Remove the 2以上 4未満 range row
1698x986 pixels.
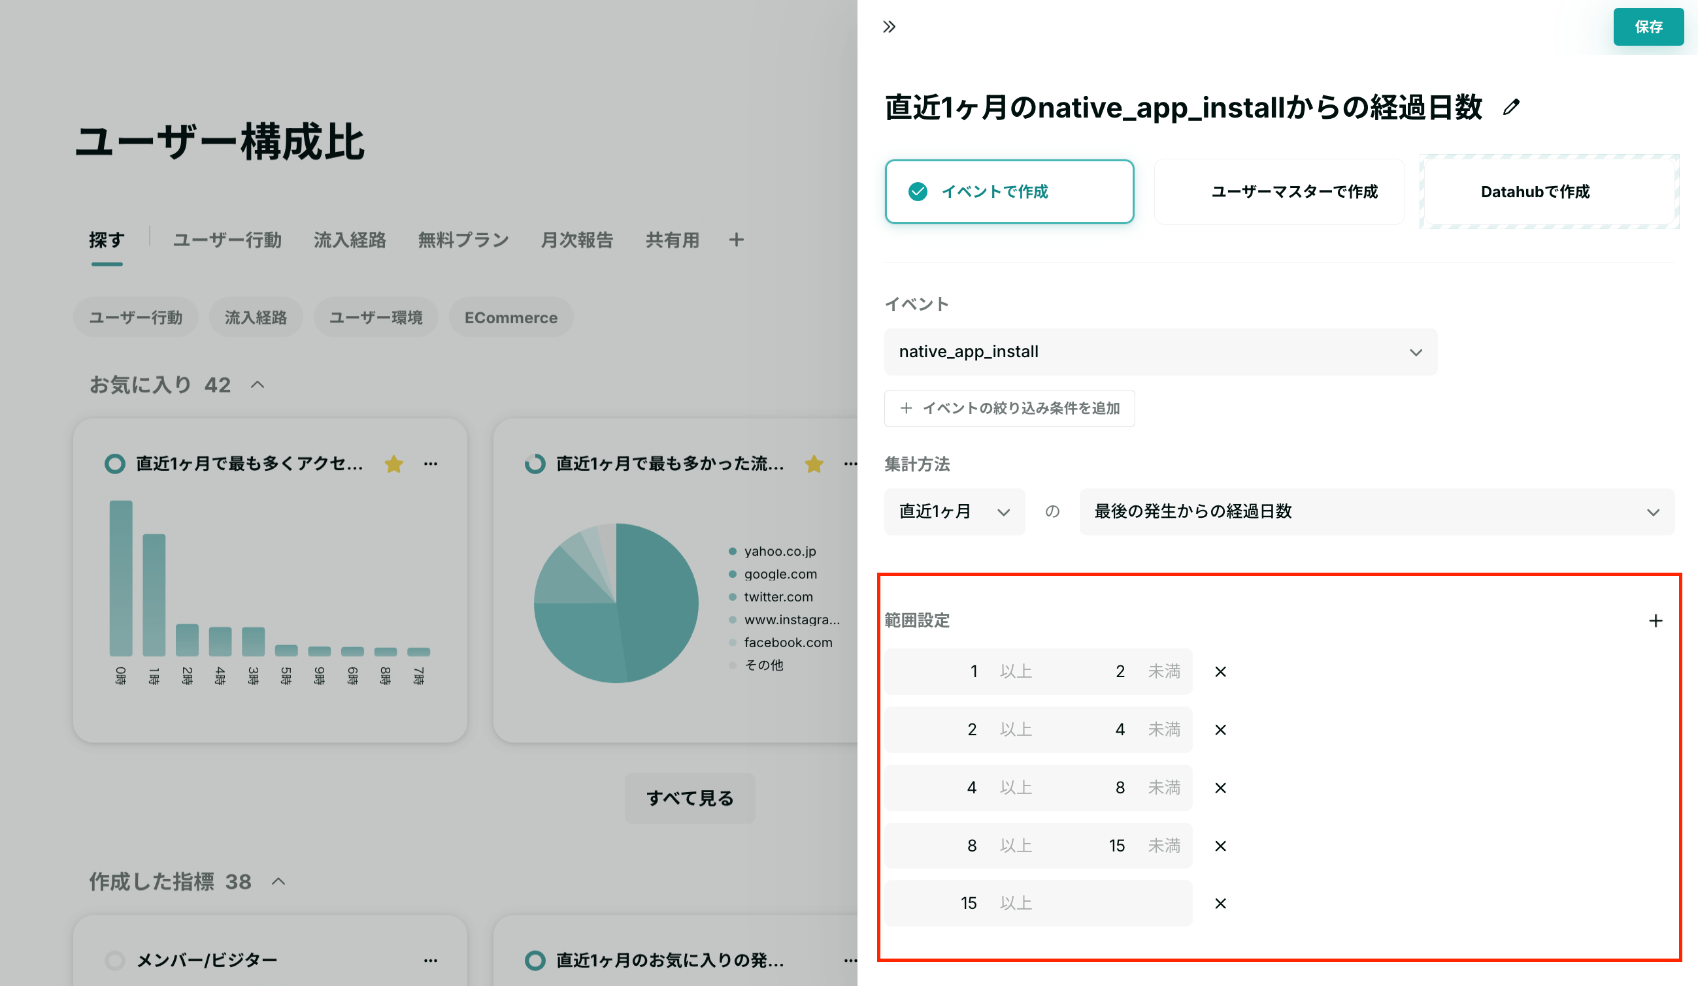1220,729
